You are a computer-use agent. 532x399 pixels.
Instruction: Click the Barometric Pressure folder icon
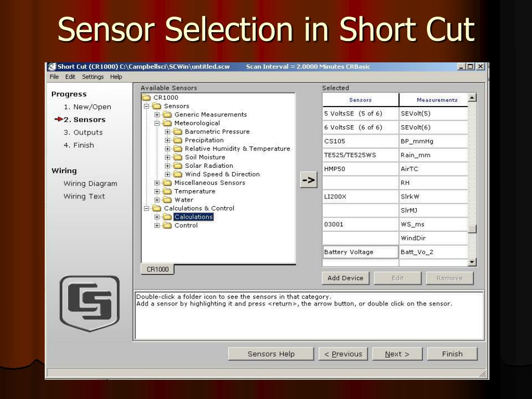(x=178, y=131)
